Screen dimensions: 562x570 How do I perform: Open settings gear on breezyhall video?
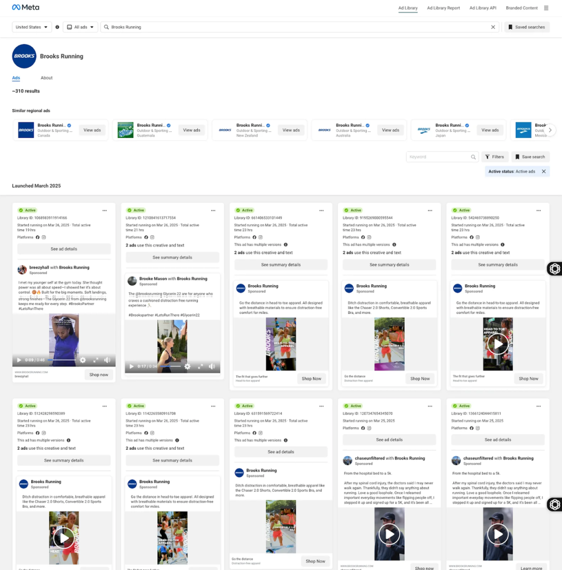pos(83,360)
